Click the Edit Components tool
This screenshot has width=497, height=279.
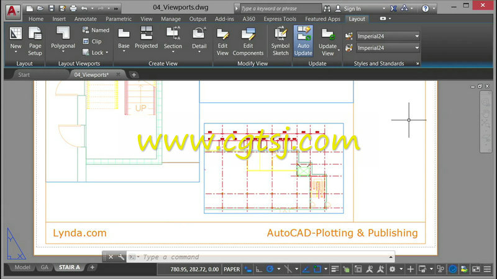click(x=248, y=42)
